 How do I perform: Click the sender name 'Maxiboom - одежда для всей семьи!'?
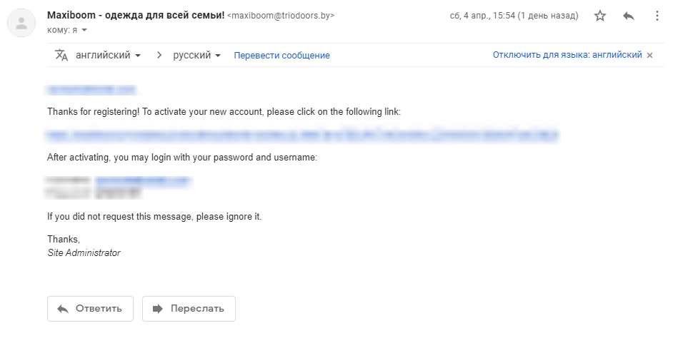point(136,15)
